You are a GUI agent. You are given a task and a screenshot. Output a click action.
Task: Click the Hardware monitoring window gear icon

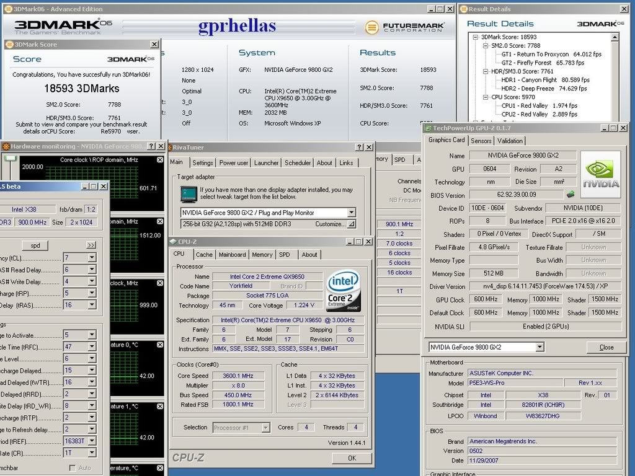pos(6,146)
